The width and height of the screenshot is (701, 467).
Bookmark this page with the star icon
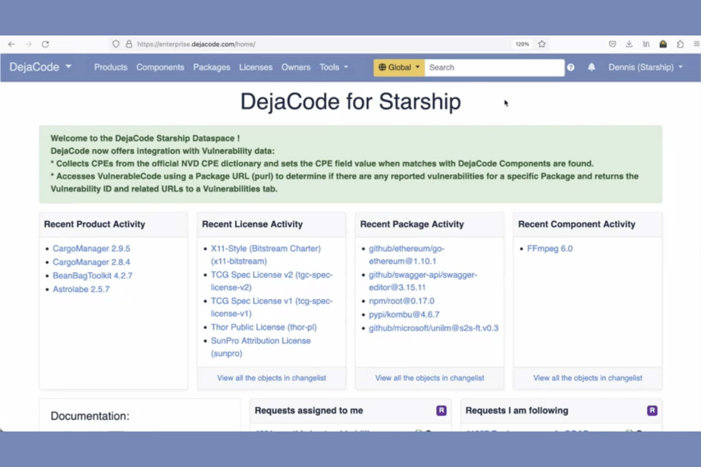click(542, 44)
